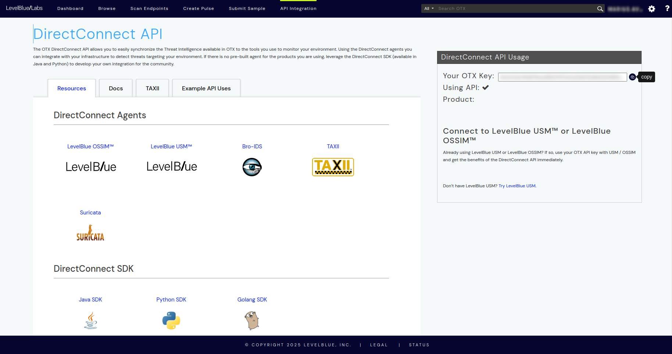Screen dimensions: 672x354
Task: Follow the Bro-IDS text link
Action: (x=252, y=147)
